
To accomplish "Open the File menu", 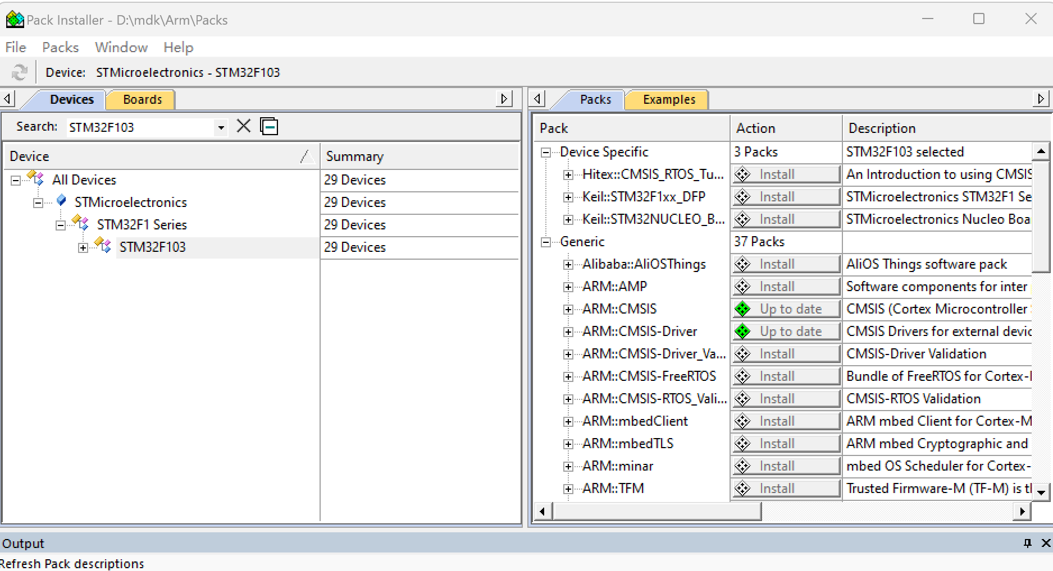I will (16, 48).
